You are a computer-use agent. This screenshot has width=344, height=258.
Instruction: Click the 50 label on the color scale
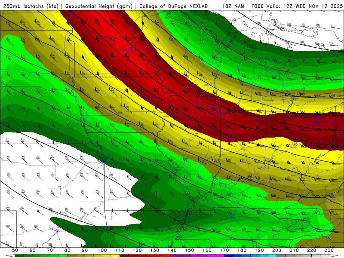tap(15, 250)
